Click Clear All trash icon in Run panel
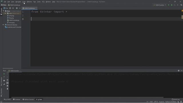The width and height of the screenshot is (183, 103). pyautogui.click(x=7, y=89)
